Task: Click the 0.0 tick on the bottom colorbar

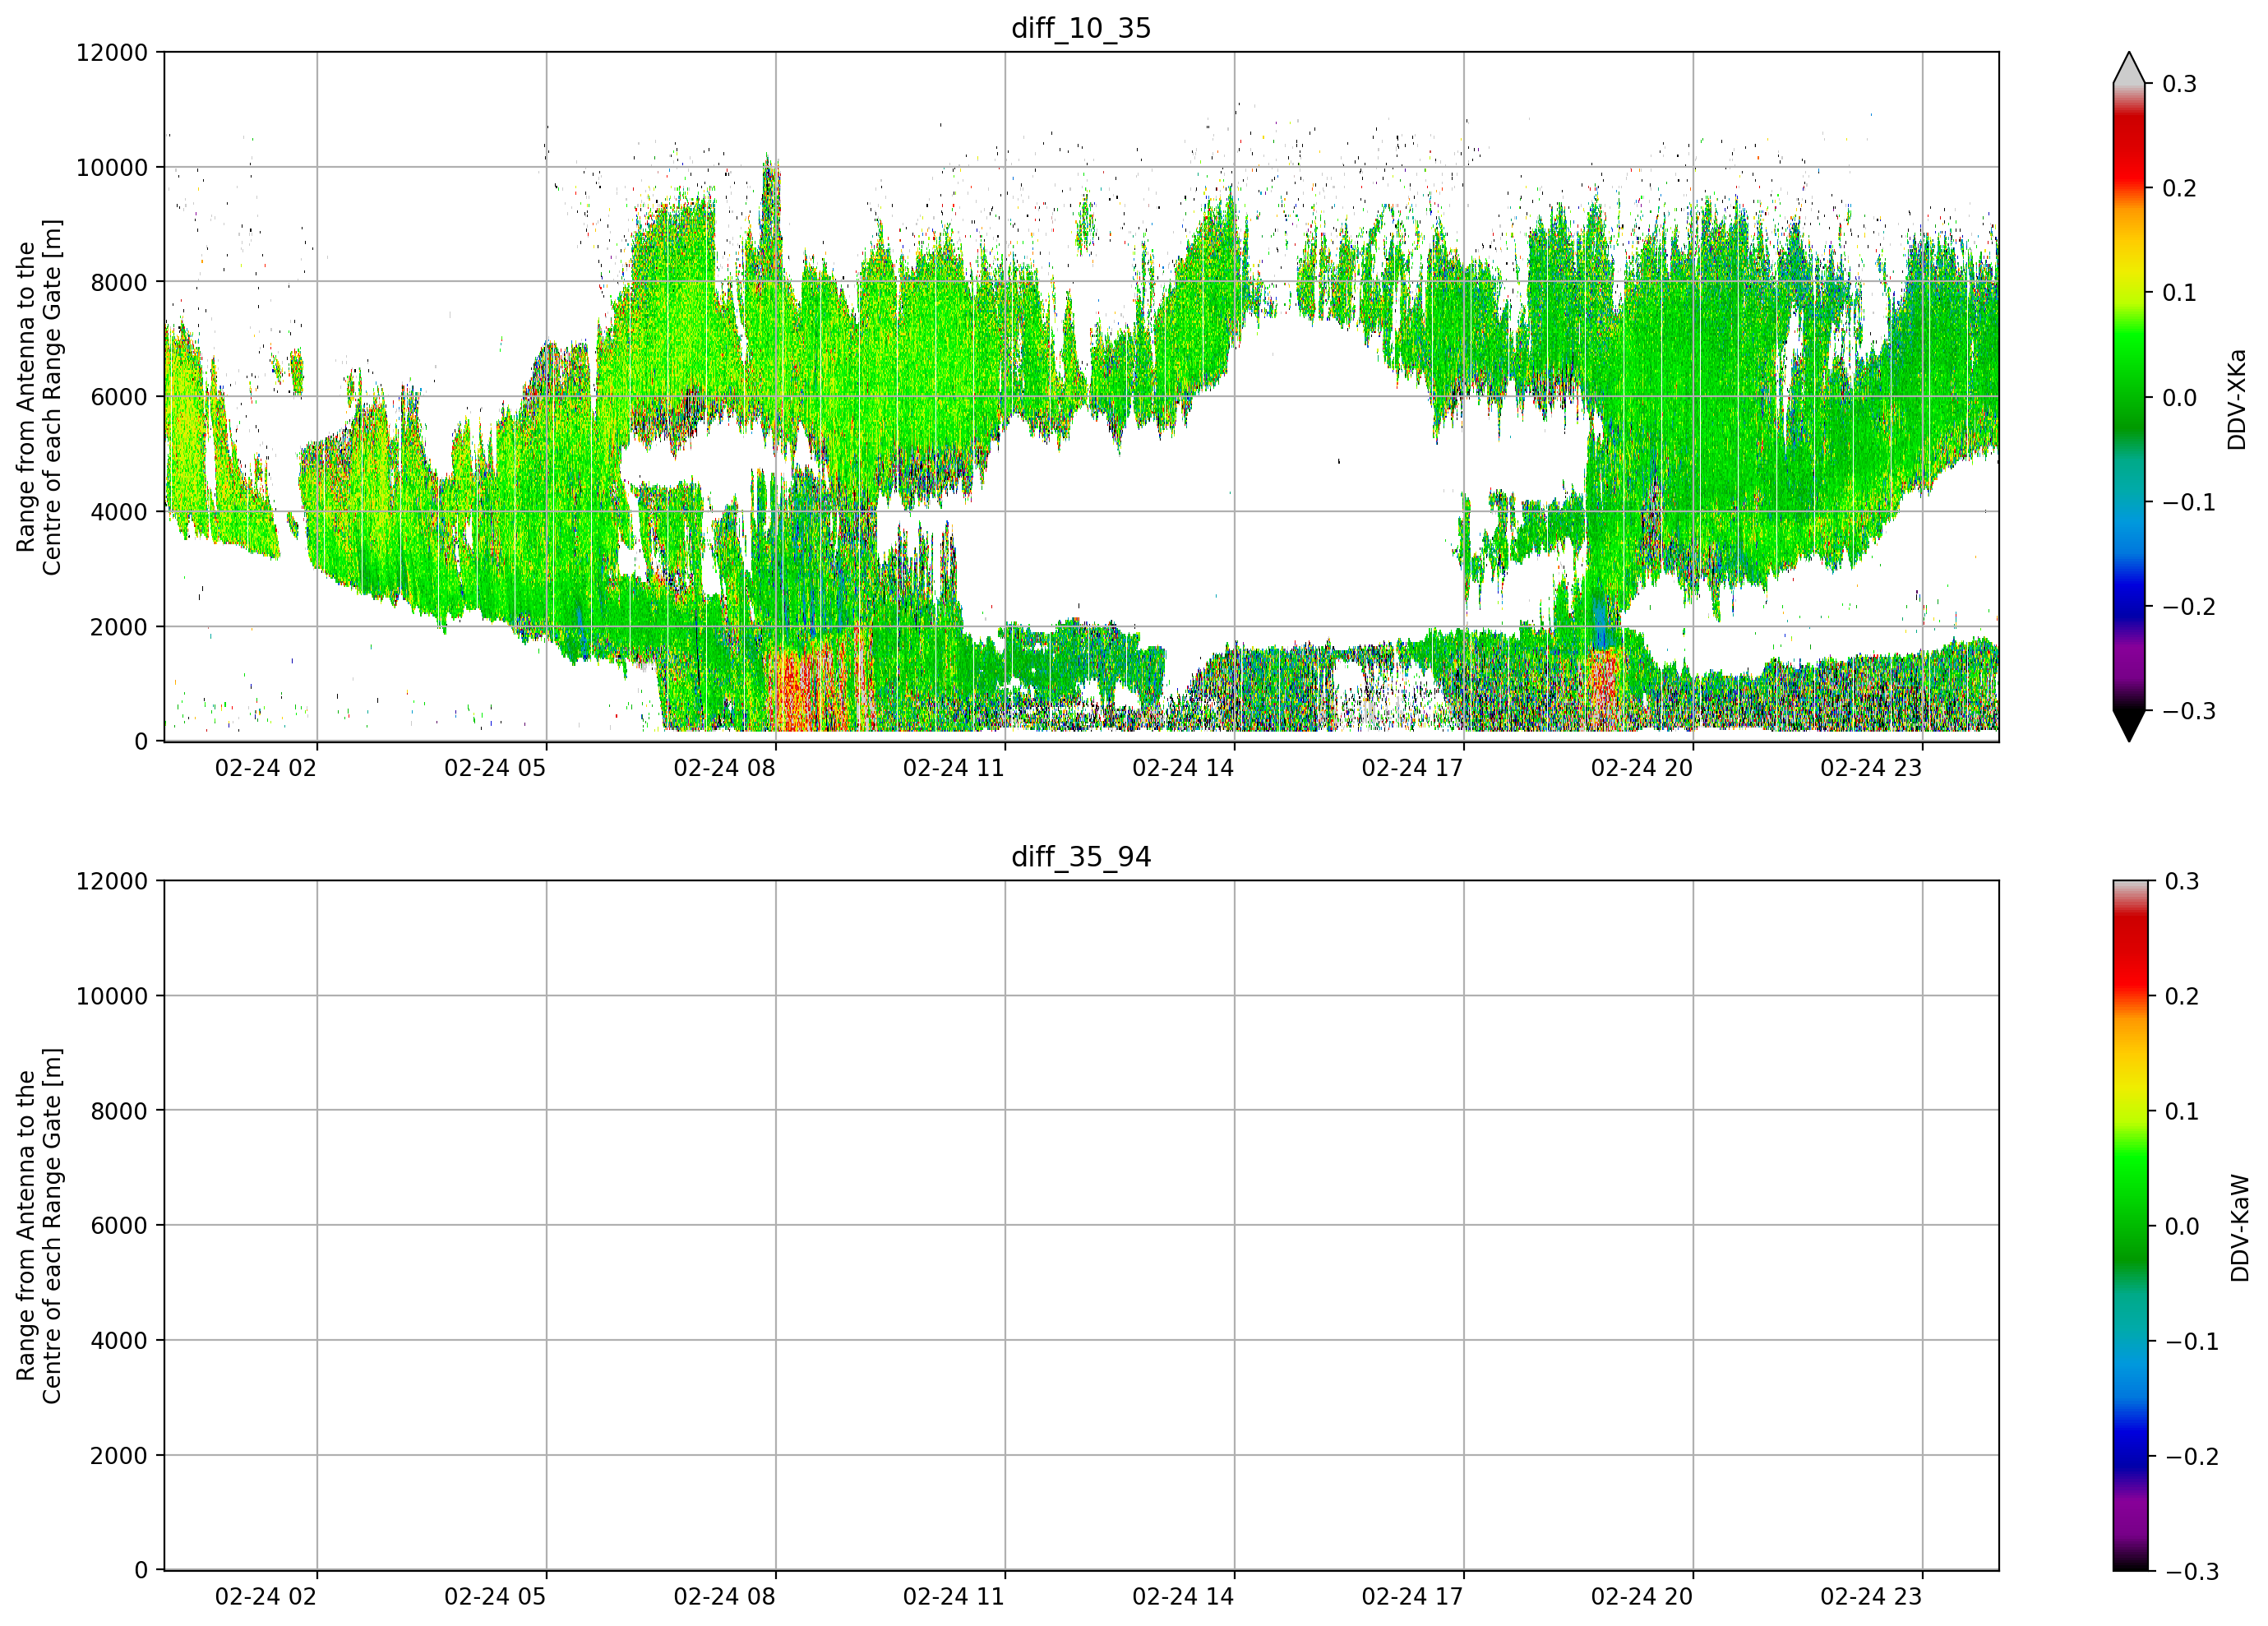Action: point(2182,1226)
